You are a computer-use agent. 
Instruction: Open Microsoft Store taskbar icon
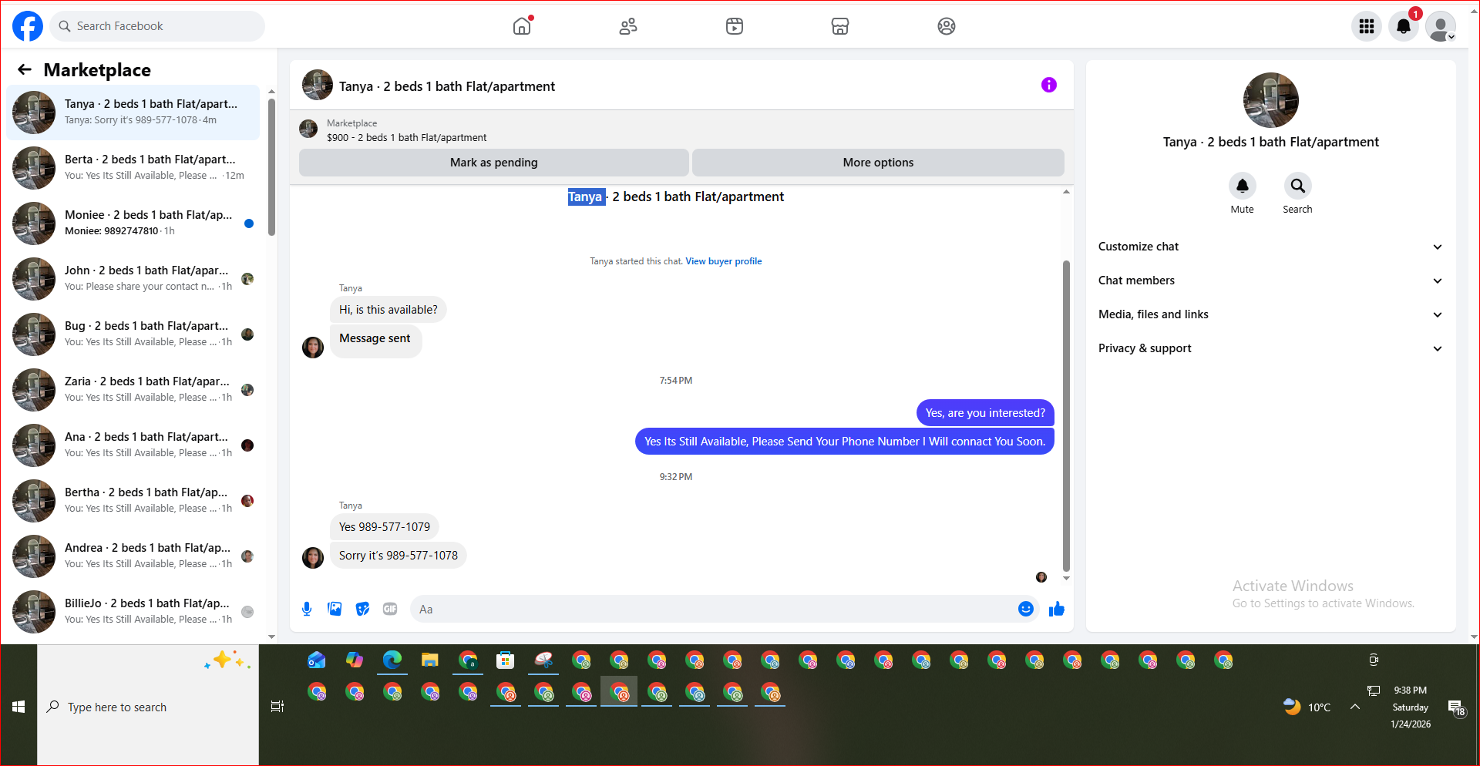pyautogui.click(x=506, y=660)
